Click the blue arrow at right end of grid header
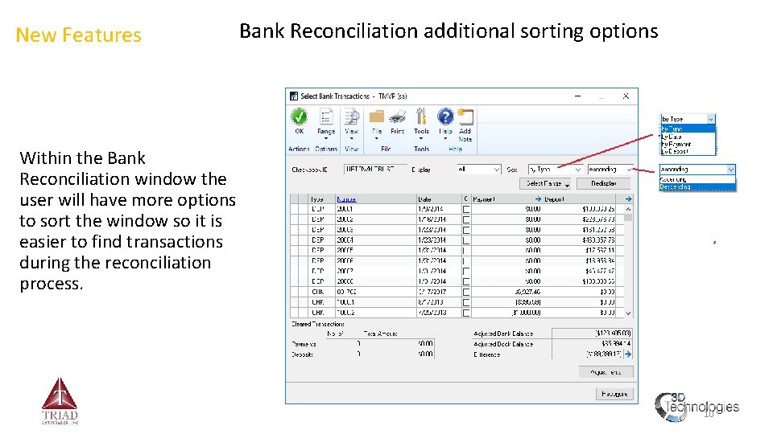This screenshot has height=434, width=773. [628, 199]
